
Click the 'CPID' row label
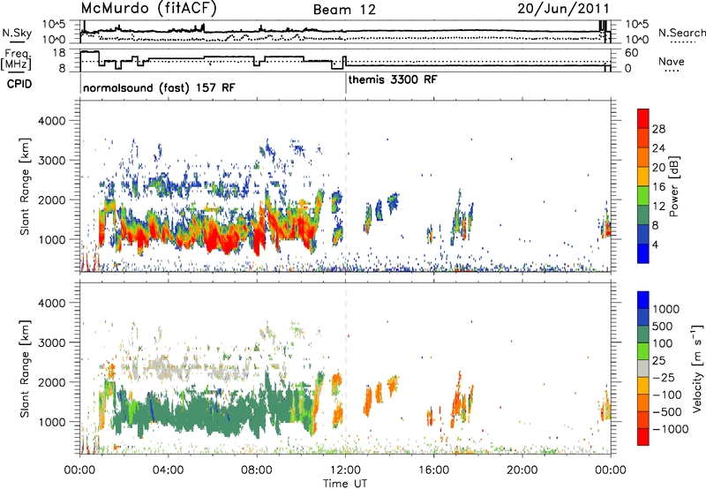pyautogui.click(x=19, y=84)
